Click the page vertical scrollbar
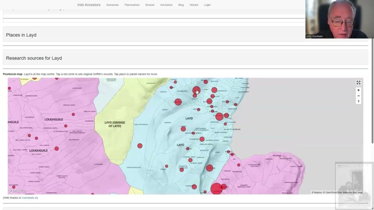The height and width of the screenshot is (210, 374). point(372,91)
